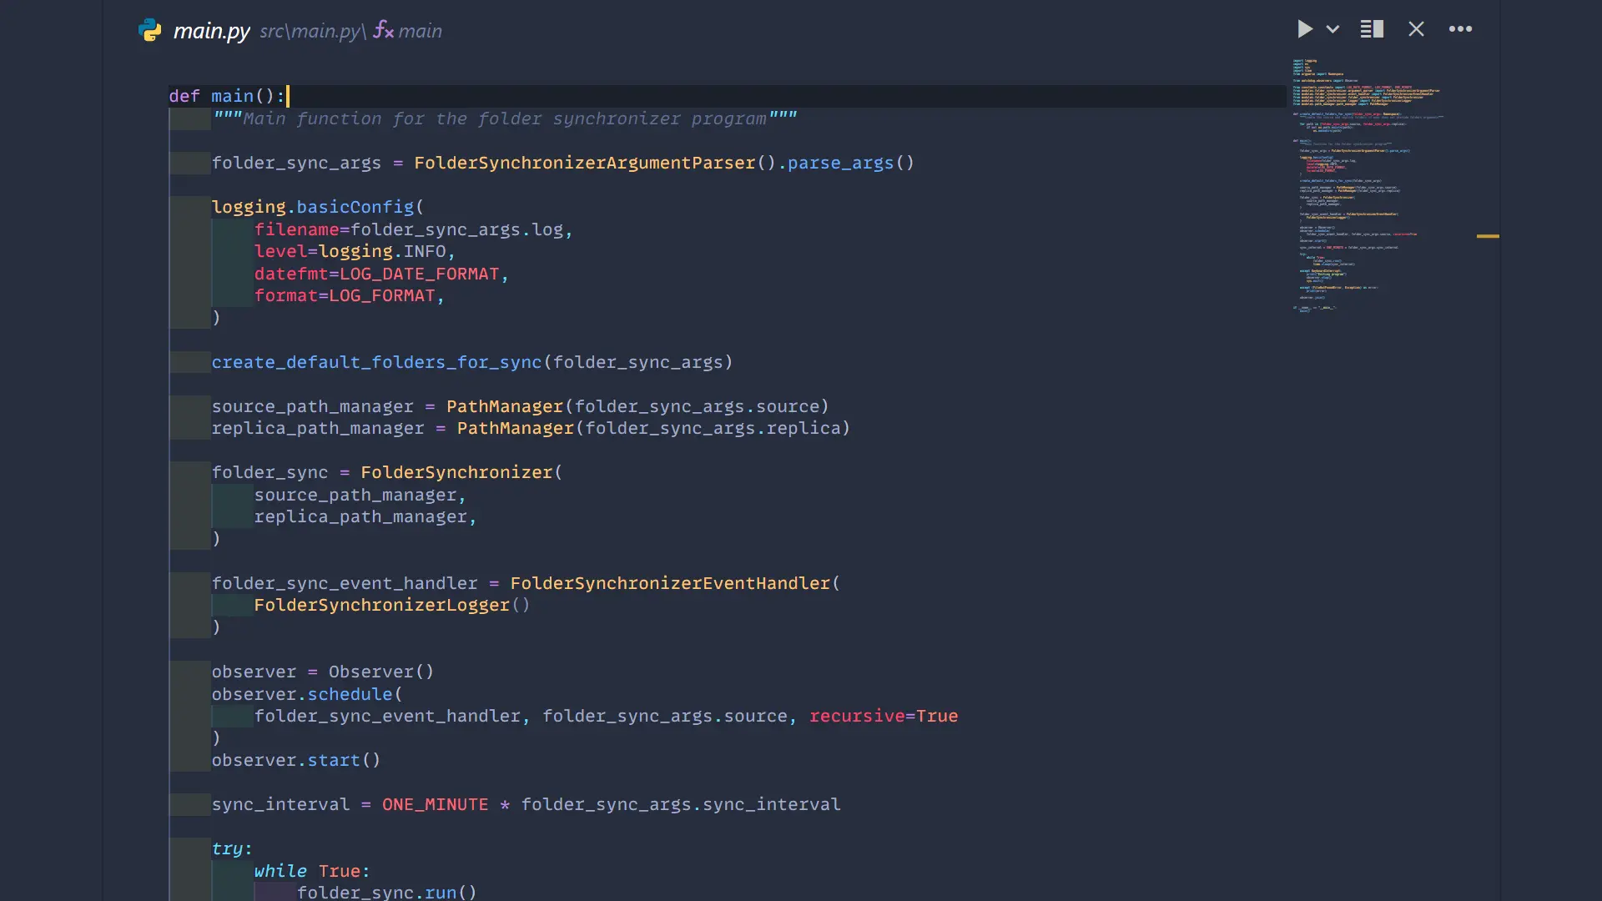
Task: Click on 'def main():' line
Action: point(227,96)
